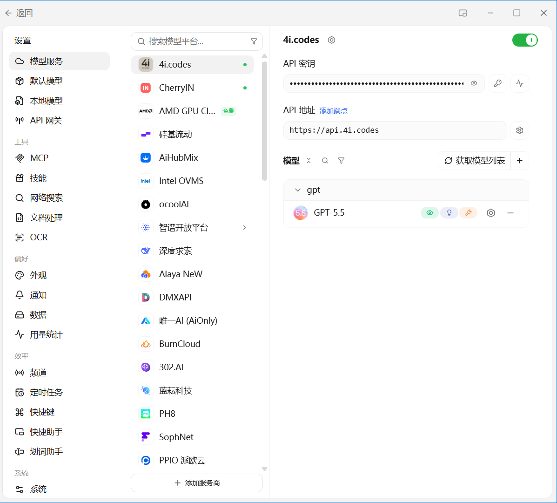Image resolution: width=557 pixels, height=503 pixels.
Task: Click the back arrow next to 返回
Action: point(8,13)
